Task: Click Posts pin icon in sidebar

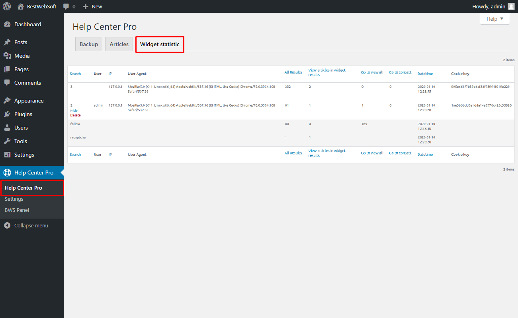Action: 7,42
